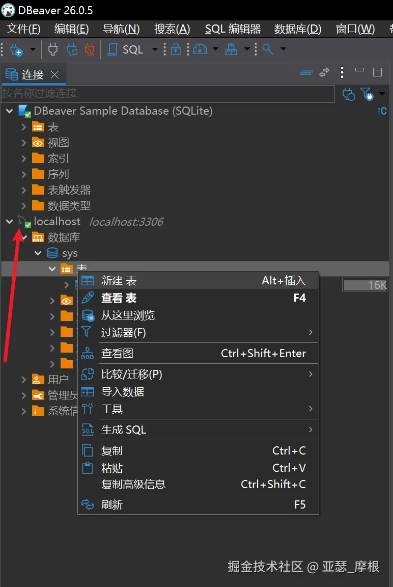
Task: Click the blue C icon right of SQLite row
Action: (x=382, y=111)
